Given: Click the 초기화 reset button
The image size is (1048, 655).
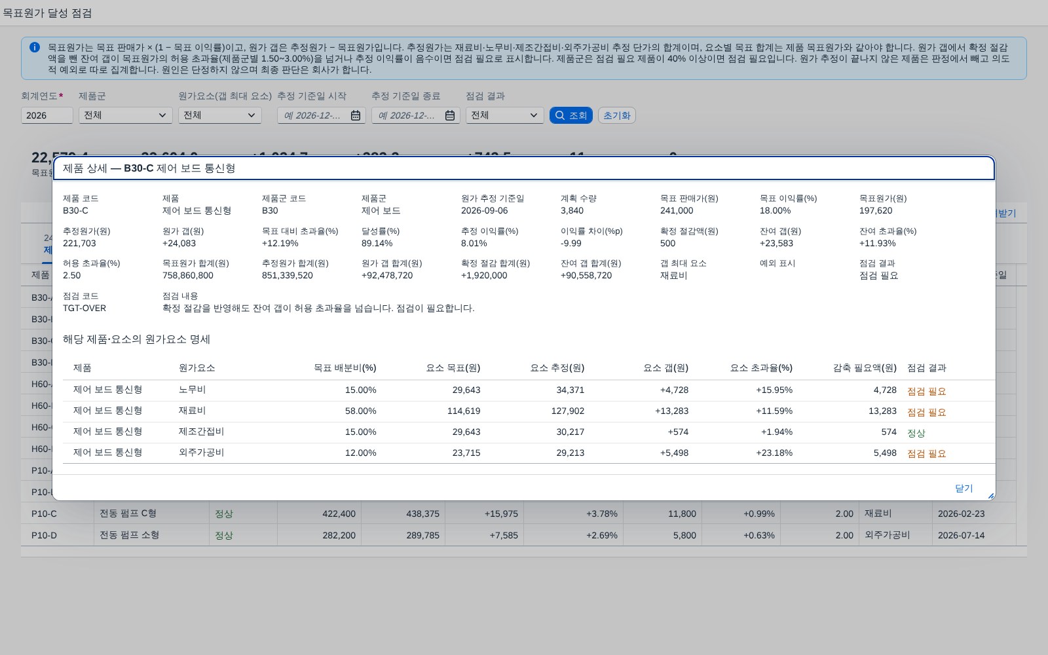Looking at the screenshot, I should (617, 115).
